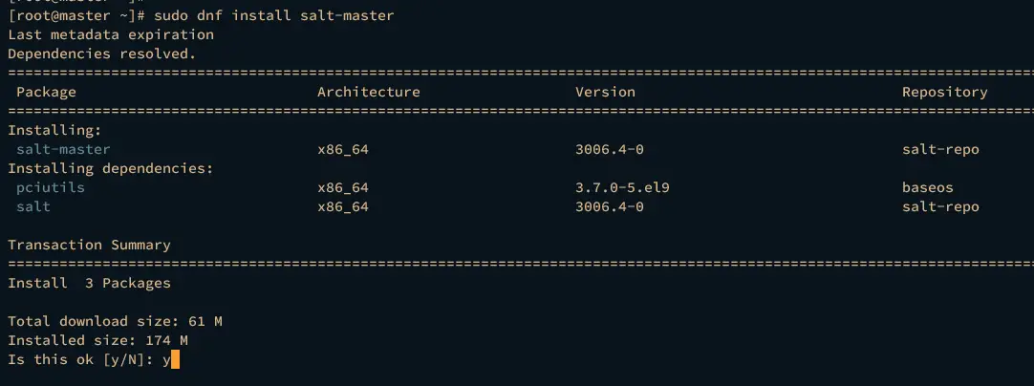Viewport: 1034px width, 386px height.
Task: Click the Repository column header
Action: [944, 92]
